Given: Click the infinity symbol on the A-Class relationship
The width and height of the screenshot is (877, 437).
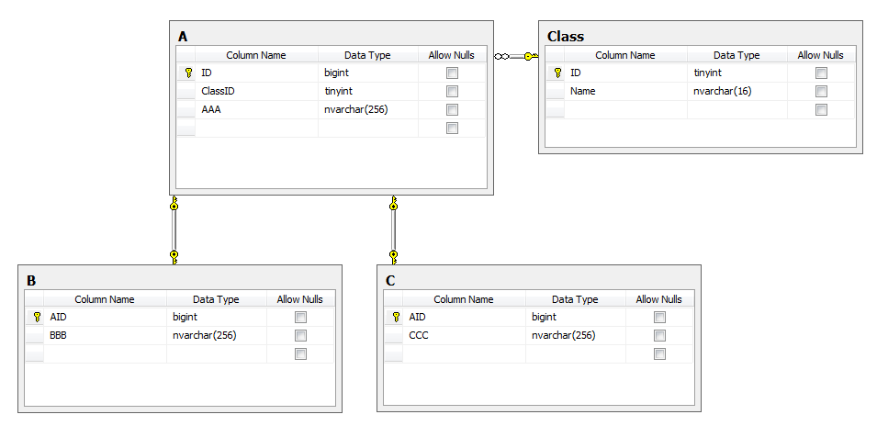Looking at the screenshot, I should coord(500,57).
